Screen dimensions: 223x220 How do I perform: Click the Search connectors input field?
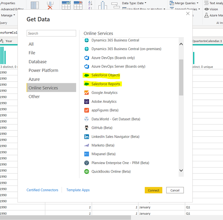51,33
